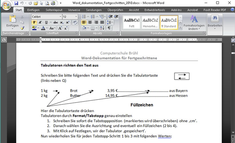Undo the last action

coord(22,3)
